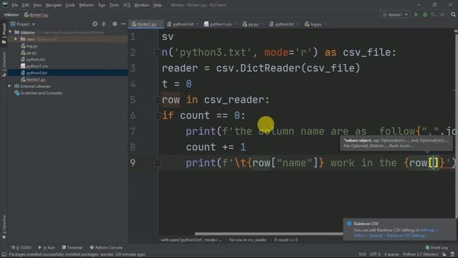Open the Window menu
Image resolution: width=458 pixels, height=258 pixels.
142,5
